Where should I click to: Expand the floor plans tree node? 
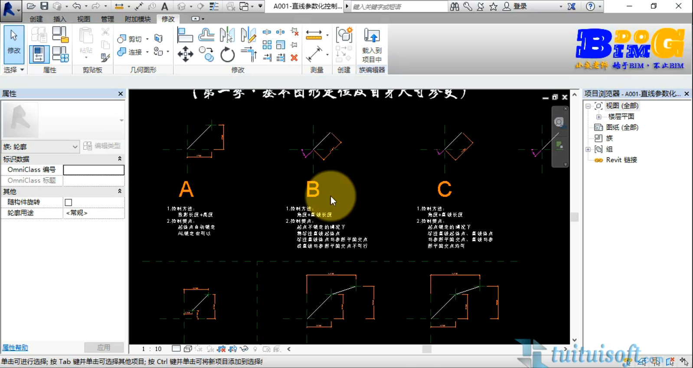[x=599, y=117]
